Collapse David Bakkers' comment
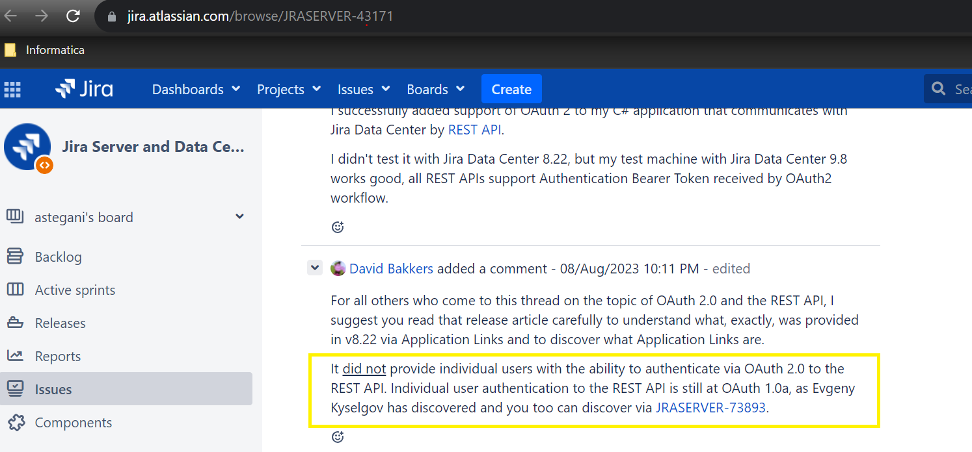 (x=315, y=268)
